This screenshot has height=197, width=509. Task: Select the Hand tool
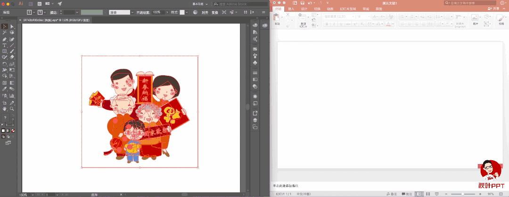[5, 108]
